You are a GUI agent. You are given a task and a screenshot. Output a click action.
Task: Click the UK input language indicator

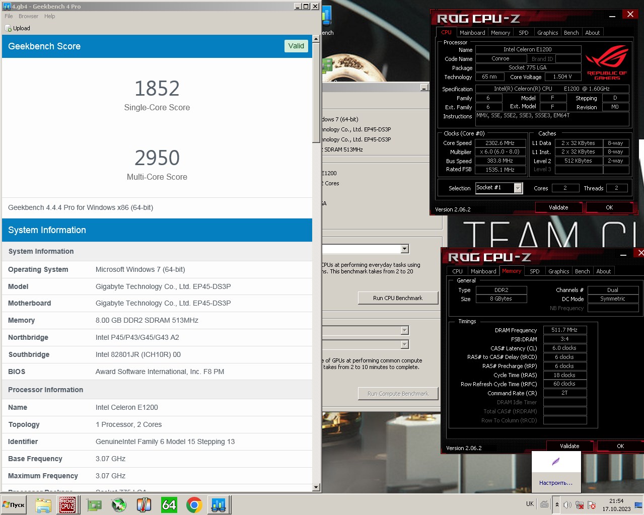[x=530, y=504]
